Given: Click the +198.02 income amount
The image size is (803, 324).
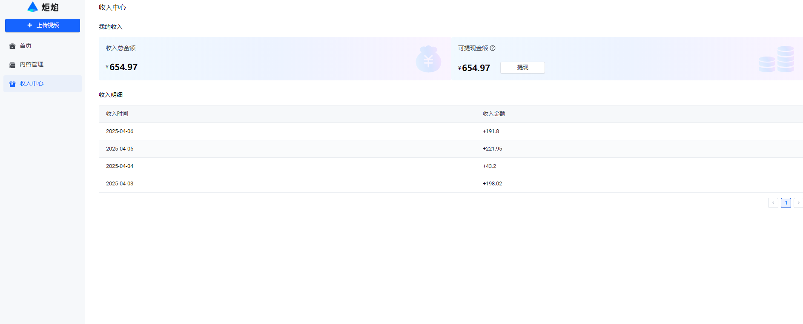Looking at the screenshot, I should 492,184.
